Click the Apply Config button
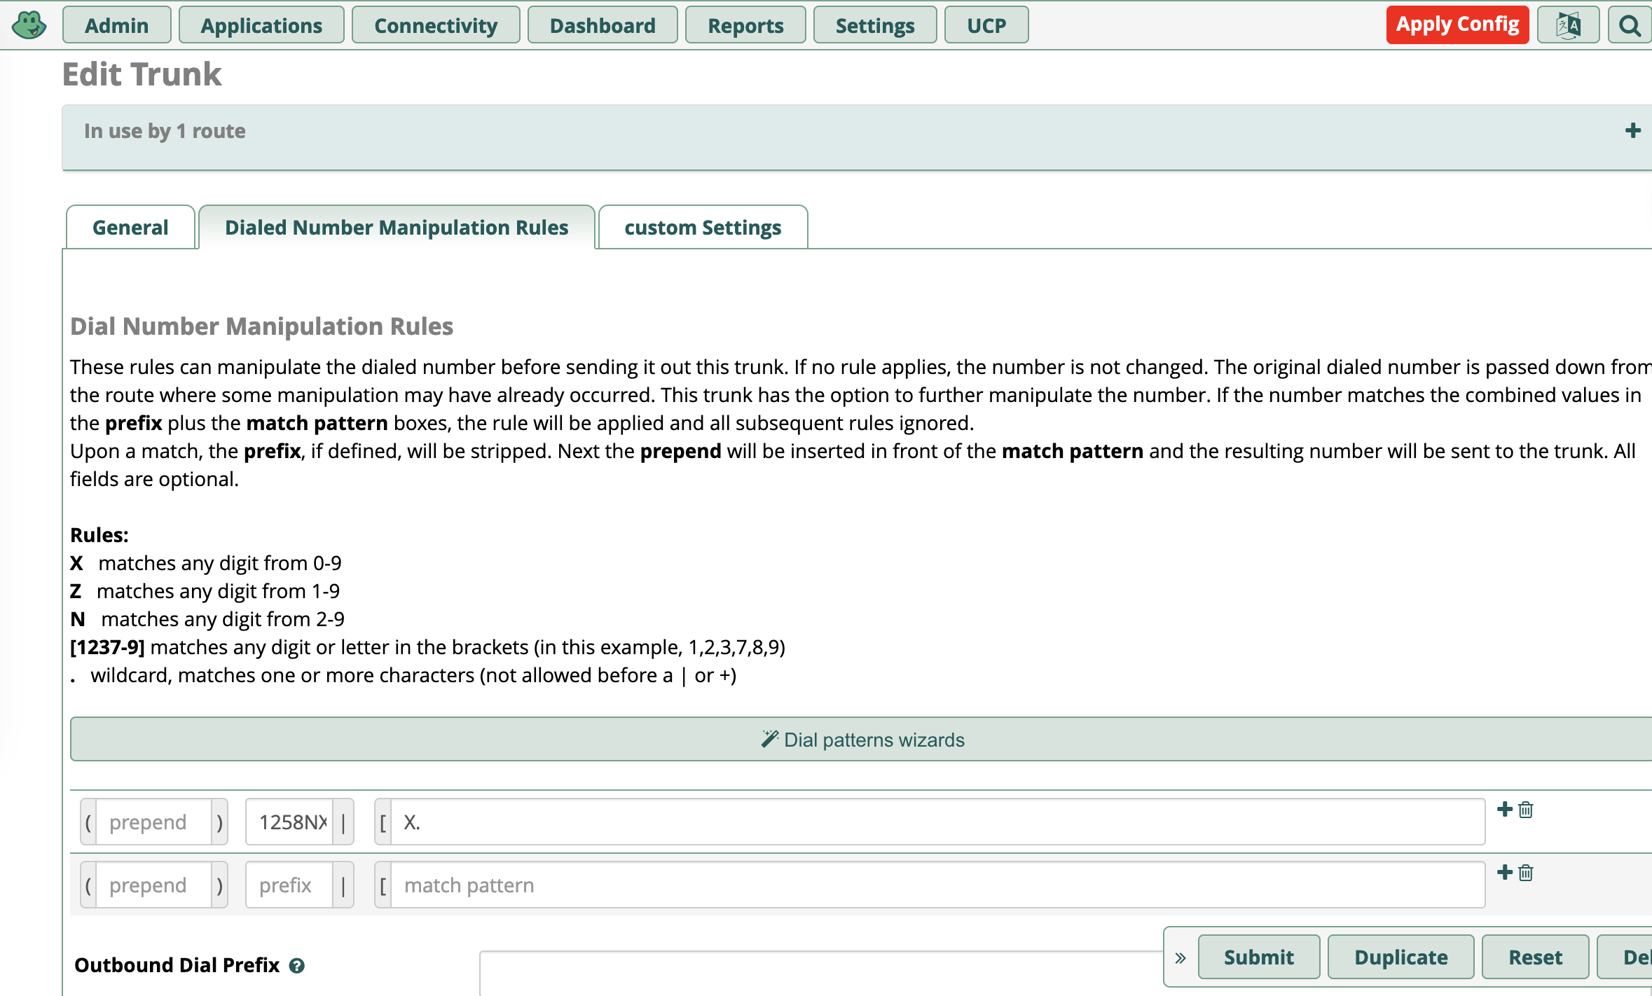Viewport: 1652px width, 996px height. pos(1457,24)
